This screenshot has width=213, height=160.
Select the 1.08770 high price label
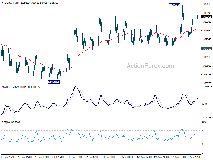[174, 5]
